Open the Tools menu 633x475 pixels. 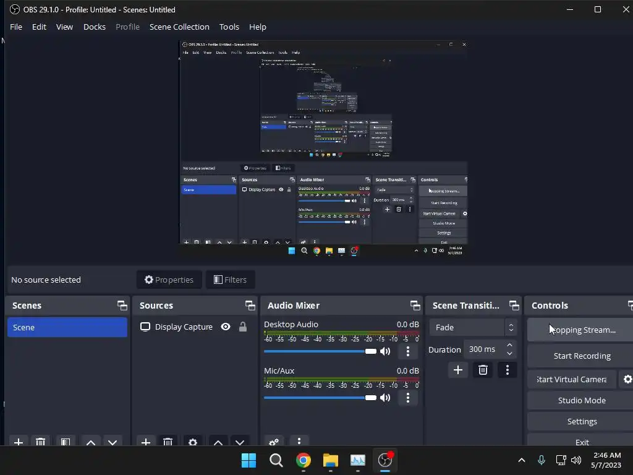pyautogui.click(x=229, y=27)
